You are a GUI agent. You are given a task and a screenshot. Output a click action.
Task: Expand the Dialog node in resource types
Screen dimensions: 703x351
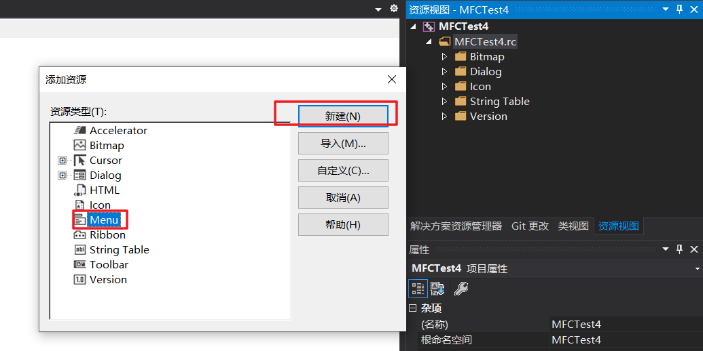(62, 175)
